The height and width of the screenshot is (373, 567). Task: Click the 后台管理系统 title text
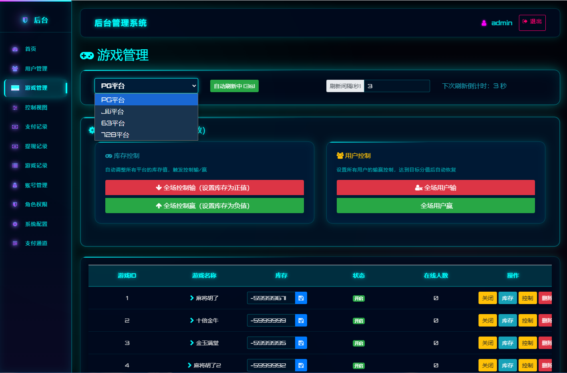(x=121, y=23)
